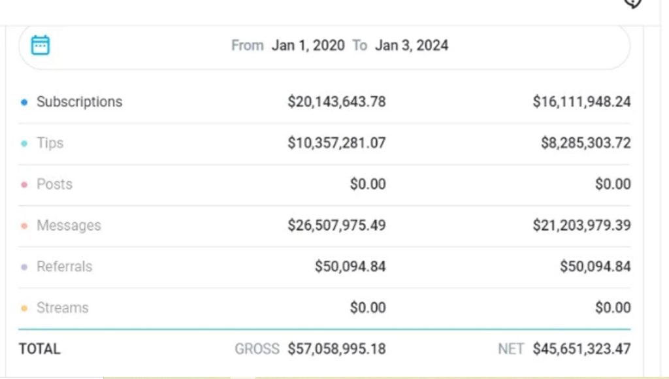Image resolution: width=669 pixels, height=379 pixels.
Task: Select the Streams earnings category
Action: (x=62, y=308)
